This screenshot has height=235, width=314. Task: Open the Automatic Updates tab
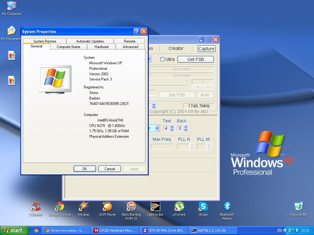pyautogui.click(x=90, y=41)
